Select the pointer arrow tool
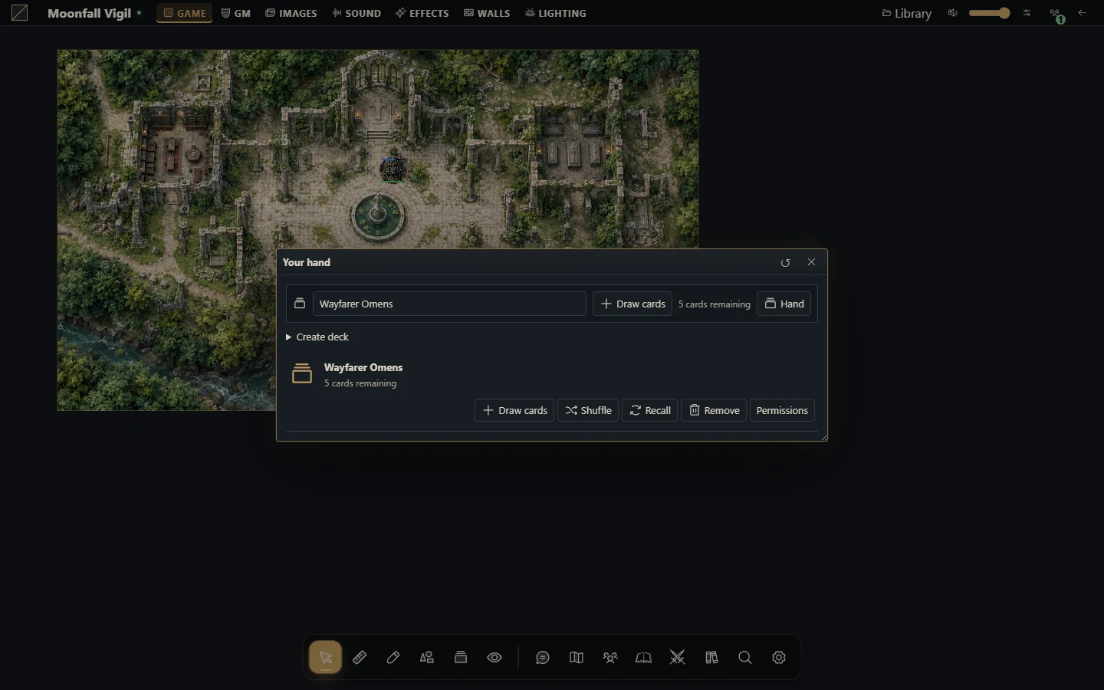Screen dimensions: 1104x690 (x=326, y=658)
